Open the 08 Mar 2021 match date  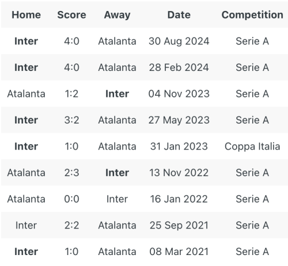(x=179, y=252)
